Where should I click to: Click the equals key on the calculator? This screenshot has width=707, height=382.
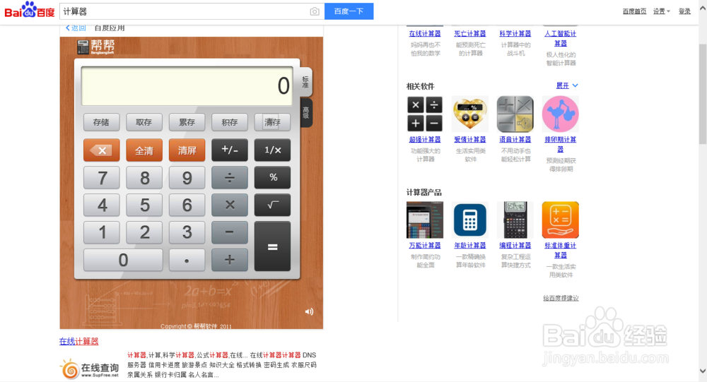[272, 246]
